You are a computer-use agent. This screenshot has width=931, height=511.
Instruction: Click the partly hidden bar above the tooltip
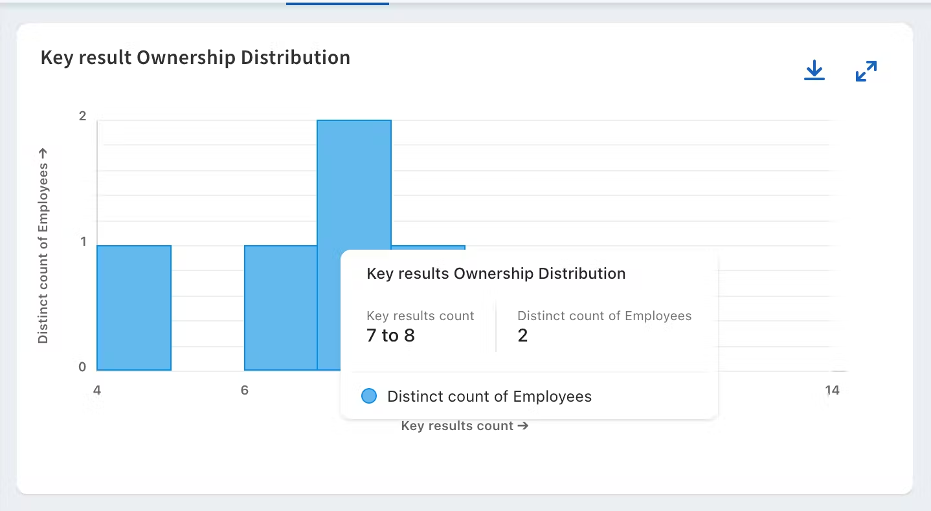pyautogui.click(x=428, y=248)
